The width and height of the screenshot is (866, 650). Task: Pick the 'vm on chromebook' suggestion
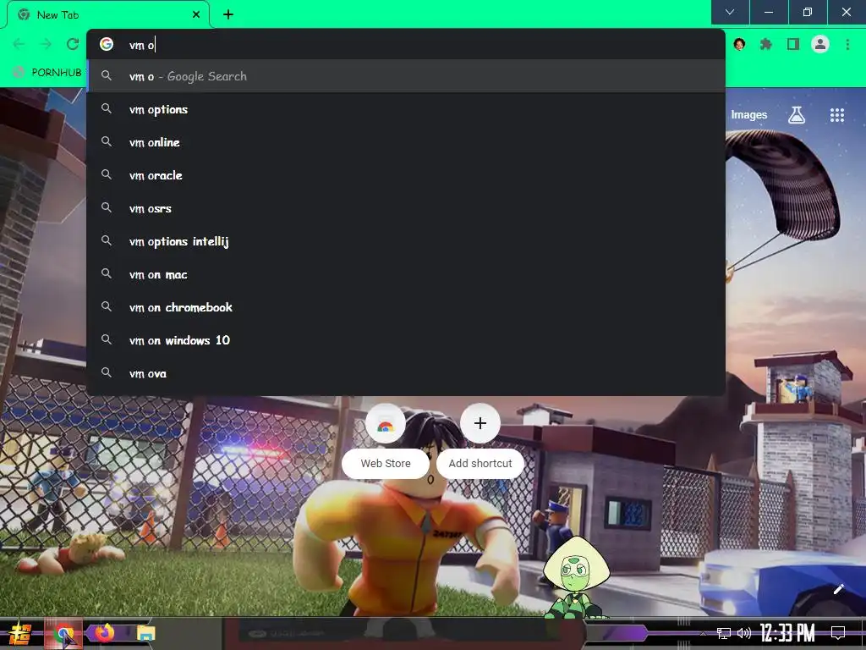(406, 307)
